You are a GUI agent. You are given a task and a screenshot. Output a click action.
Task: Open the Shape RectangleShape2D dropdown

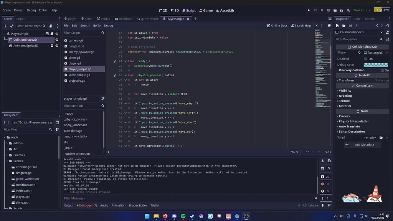[x=387, y=53]
